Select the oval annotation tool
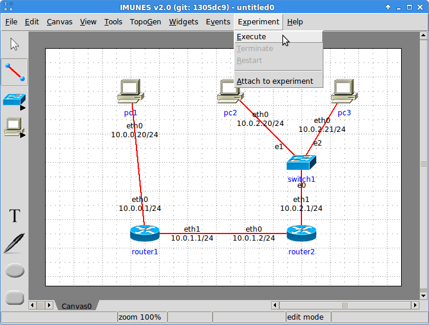Screen dimensions: 429x325 [14, 270]
